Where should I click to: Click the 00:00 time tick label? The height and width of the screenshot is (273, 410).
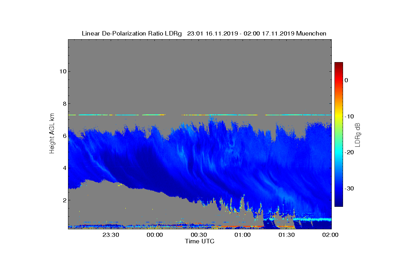tap(155, 235)
